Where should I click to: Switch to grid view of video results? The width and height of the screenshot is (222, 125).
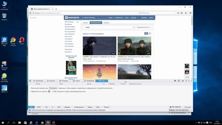146,33
